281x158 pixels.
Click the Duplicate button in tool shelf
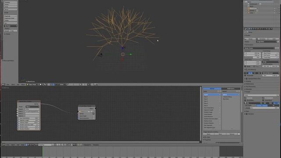point(11,16)
